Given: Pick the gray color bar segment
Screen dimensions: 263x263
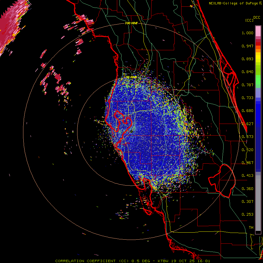Looking at the screenshot, I should click(258, 203).
